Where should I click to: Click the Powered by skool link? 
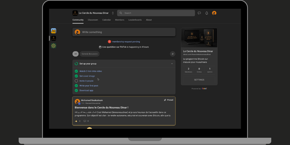(x=199, y=88)
